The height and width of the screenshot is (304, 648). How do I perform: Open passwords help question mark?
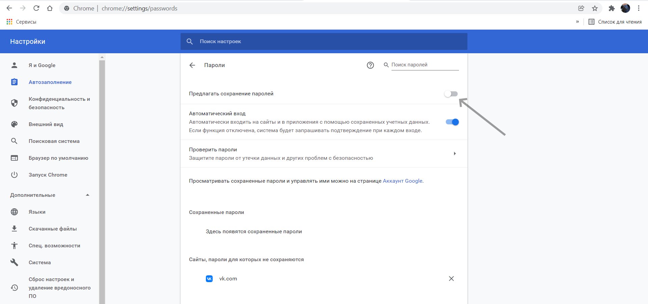[370, 65]
